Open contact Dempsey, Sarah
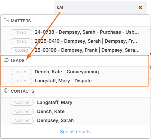The width and height of the screenshot is (151, 139). [x=75, y=121]
